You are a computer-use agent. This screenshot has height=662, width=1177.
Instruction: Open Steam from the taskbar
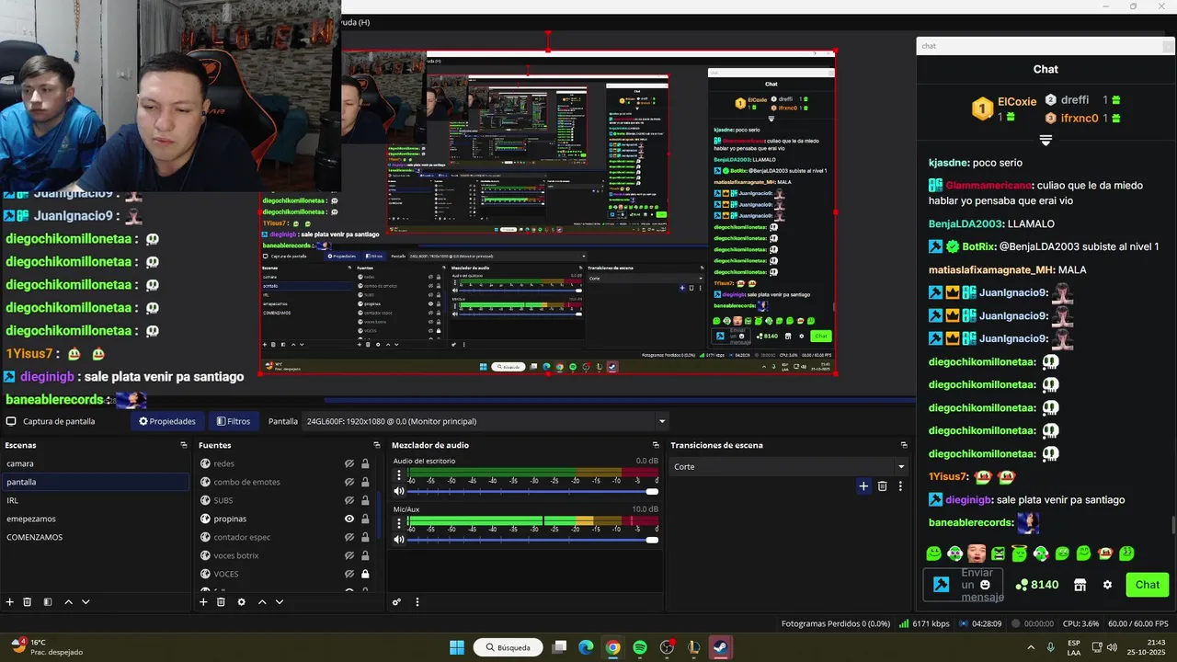(x=721, y=647)
